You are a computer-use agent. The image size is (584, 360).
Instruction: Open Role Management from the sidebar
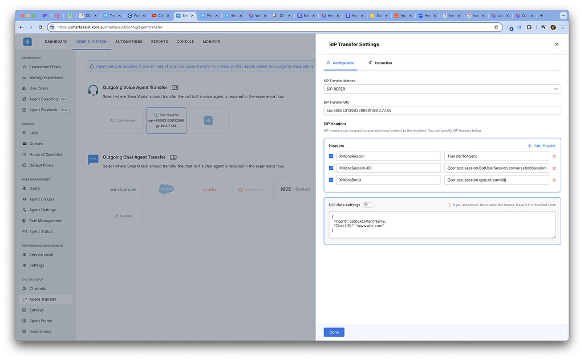point(44,220)
